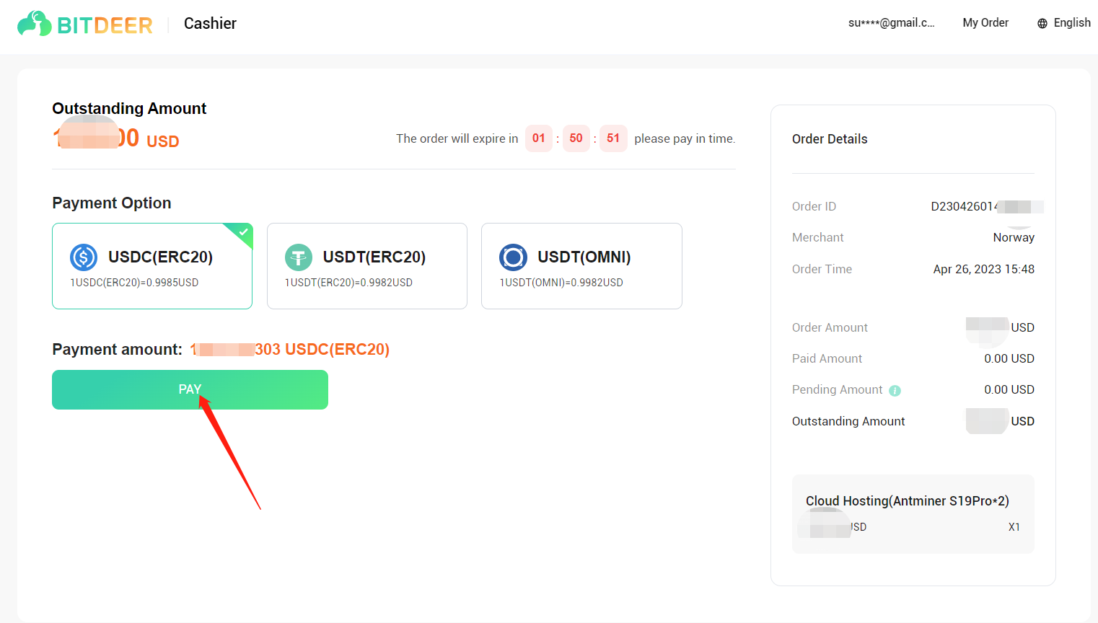Viewport: 1098px width, 623px height.
Task: Click the Order Time label
Action: 822,270
